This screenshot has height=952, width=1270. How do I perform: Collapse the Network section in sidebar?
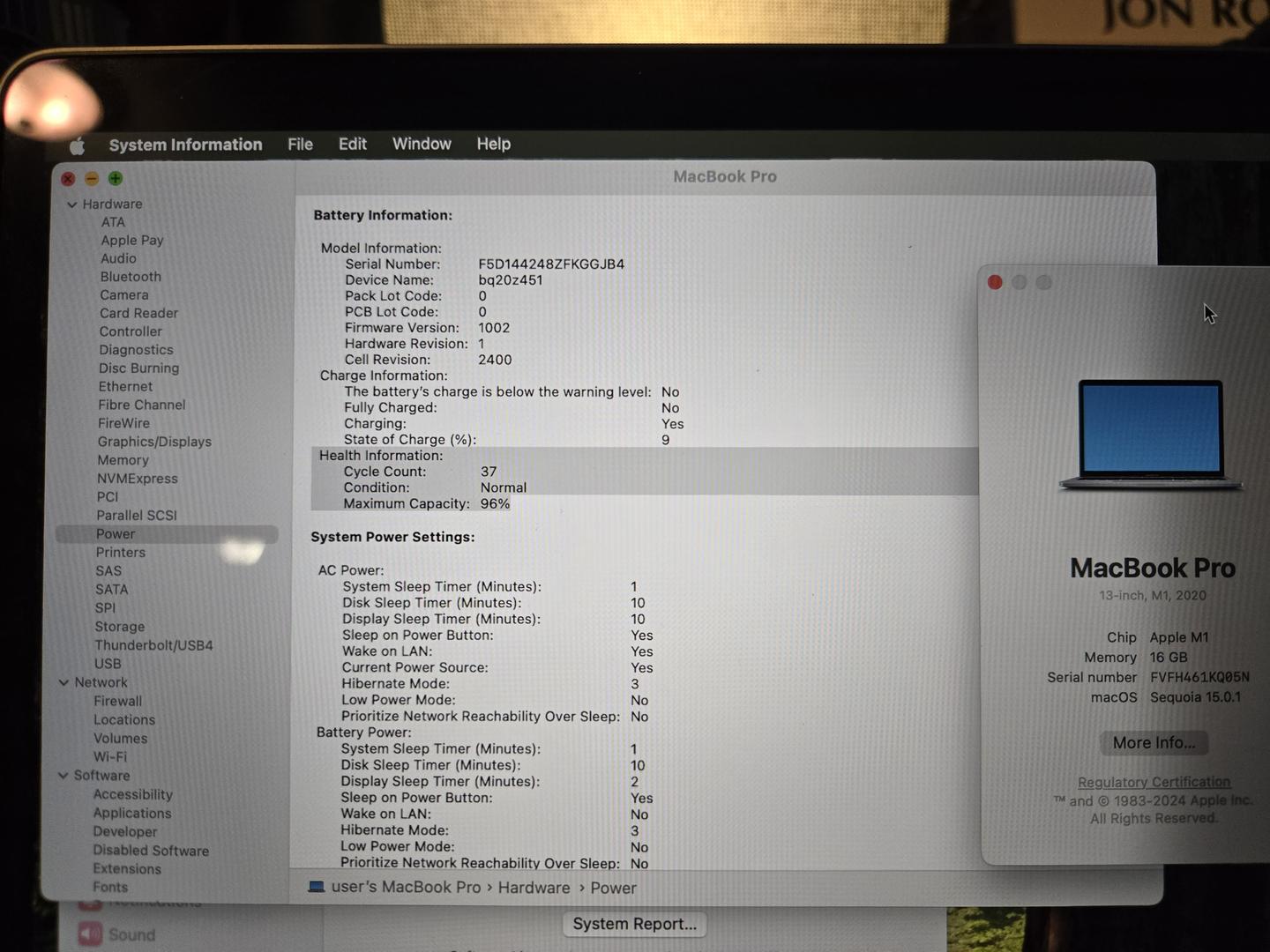pos(63,682)
